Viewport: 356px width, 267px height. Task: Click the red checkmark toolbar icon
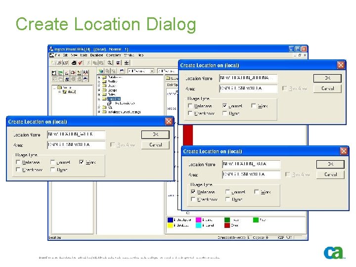click(80, 63)
